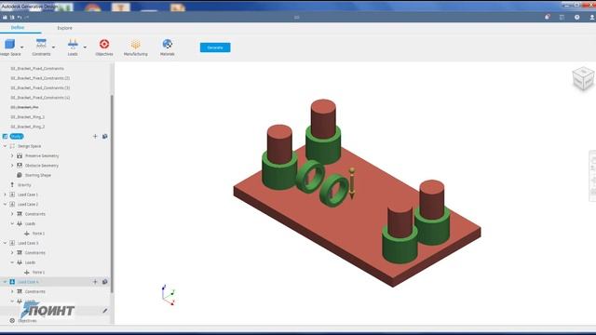
Task: Expand Constraints under Load Case 3
Action: 12,252
